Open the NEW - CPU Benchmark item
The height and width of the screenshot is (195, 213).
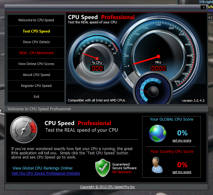(x=36, y=53)
